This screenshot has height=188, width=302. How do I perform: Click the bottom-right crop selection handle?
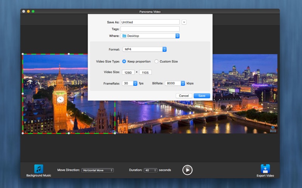(x=115, y=133)
